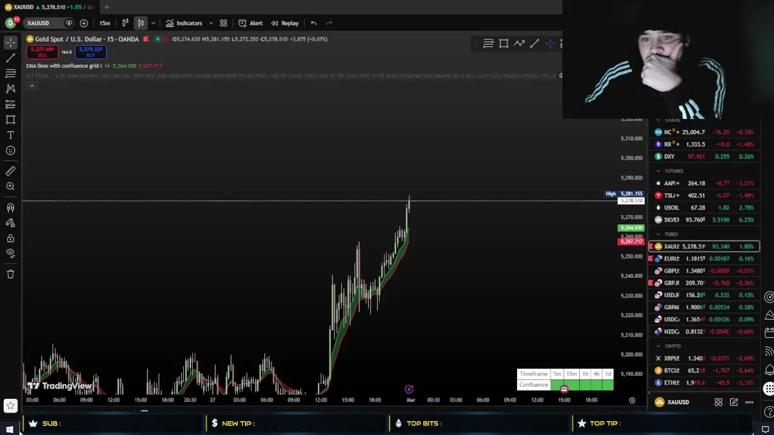Click the bars chart style icon
This screenshot has height=435, width=774.
click(125, 23)
